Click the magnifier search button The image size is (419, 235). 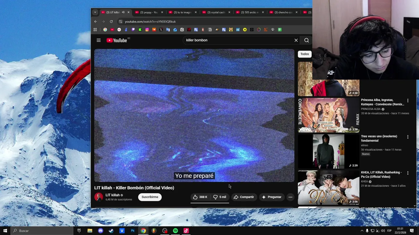pos(306,40)
